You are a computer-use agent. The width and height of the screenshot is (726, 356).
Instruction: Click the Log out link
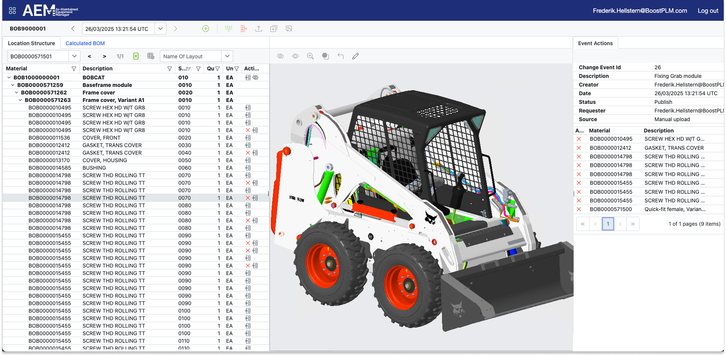click(x=708, y=11)
